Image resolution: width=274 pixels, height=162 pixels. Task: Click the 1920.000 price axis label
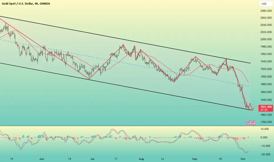pos(266,69)
